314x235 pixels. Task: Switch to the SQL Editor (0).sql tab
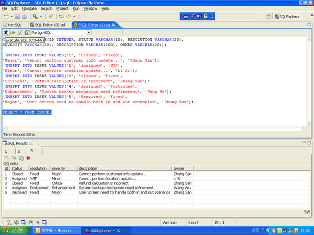coord(48,25)
